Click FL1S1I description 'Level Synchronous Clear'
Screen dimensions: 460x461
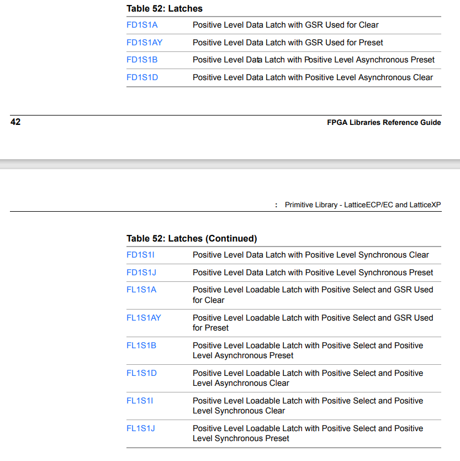click(239, 411)
